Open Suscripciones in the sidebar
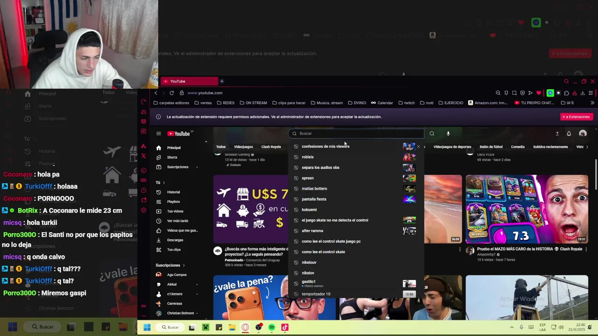The width and height of the screenshot is (598, 336). click(178, 167)
